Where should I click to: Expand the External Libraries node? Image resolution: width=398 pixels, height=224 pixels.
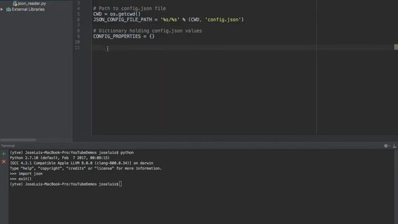coord(2,9)
